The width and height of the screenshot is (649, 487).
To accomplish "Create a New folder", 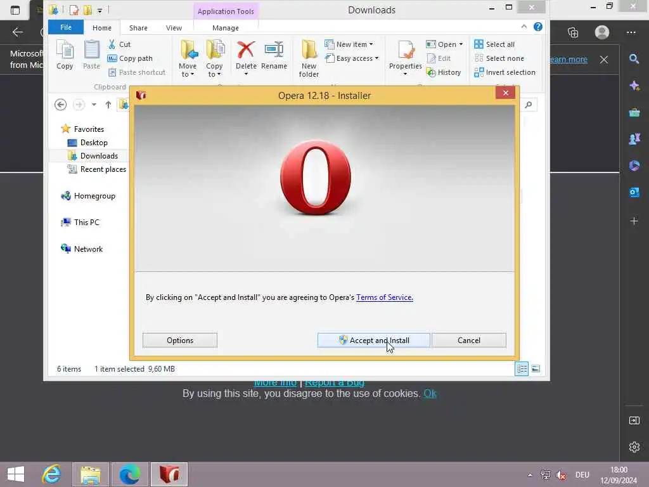I will pos(309,58).
